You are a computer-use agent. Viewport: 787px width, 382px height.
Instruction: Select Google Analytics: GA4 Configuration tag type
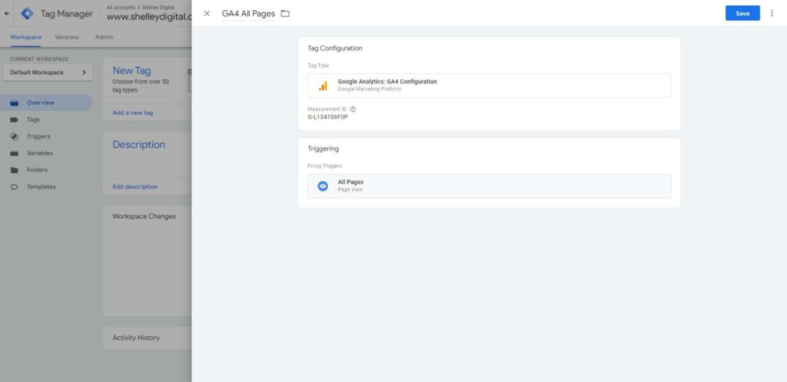tap(489, 86)
